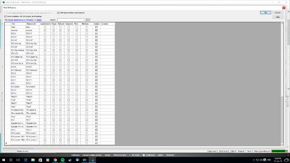290x163 pixels.
Task: Check CaseSensitive for the 'GTA SA' row
Action: coord(45,47)
